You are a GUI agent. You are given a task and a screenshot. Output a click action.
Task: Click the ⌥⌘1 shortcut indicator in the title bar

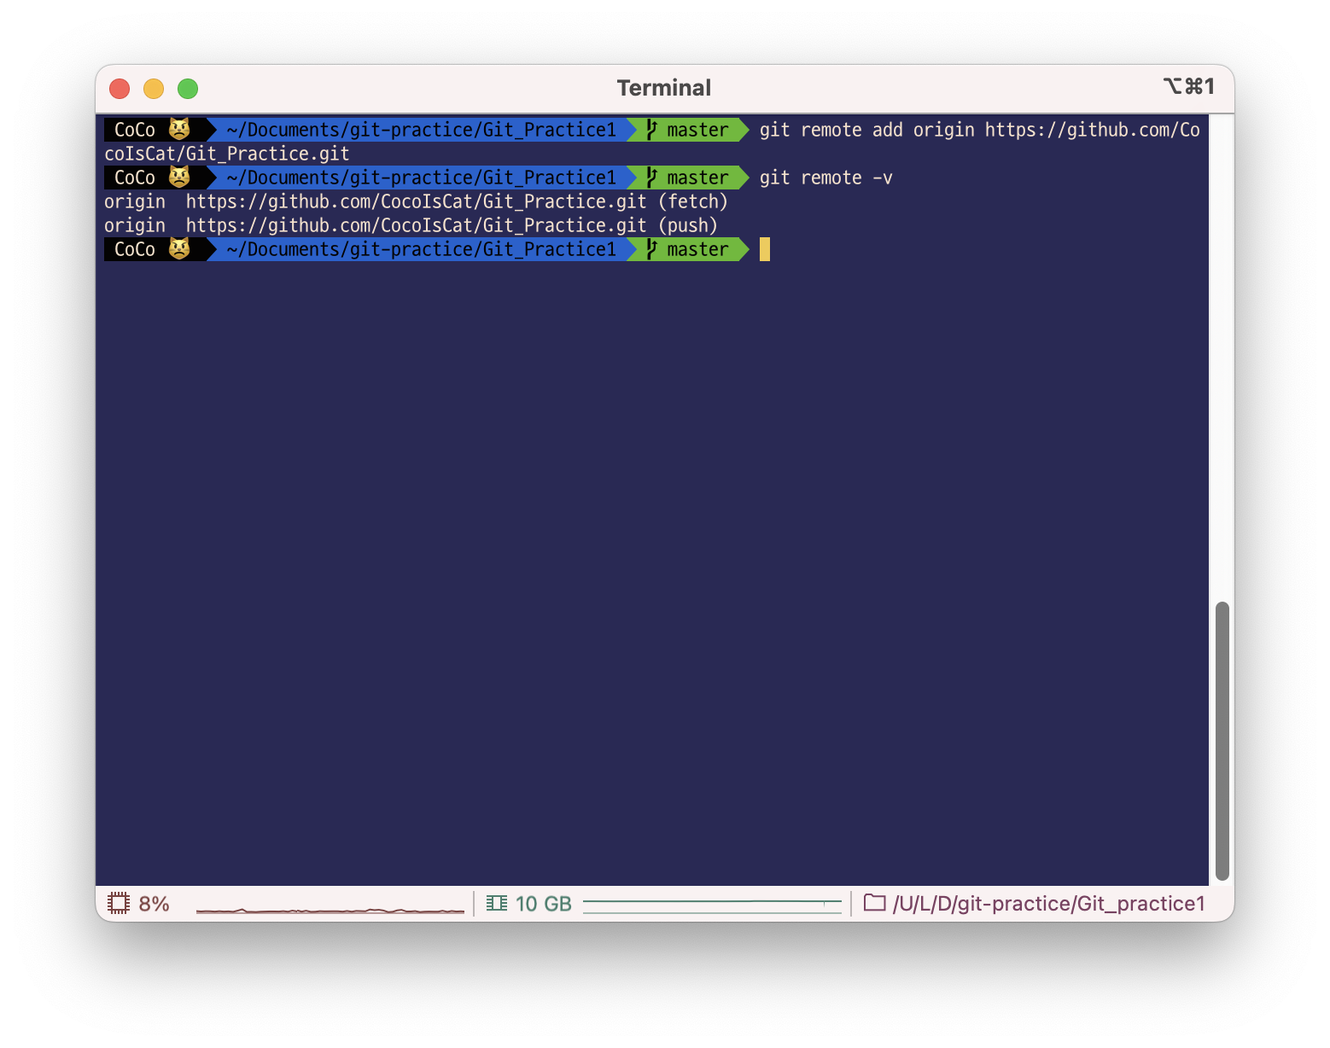[x=1188, y=86]
